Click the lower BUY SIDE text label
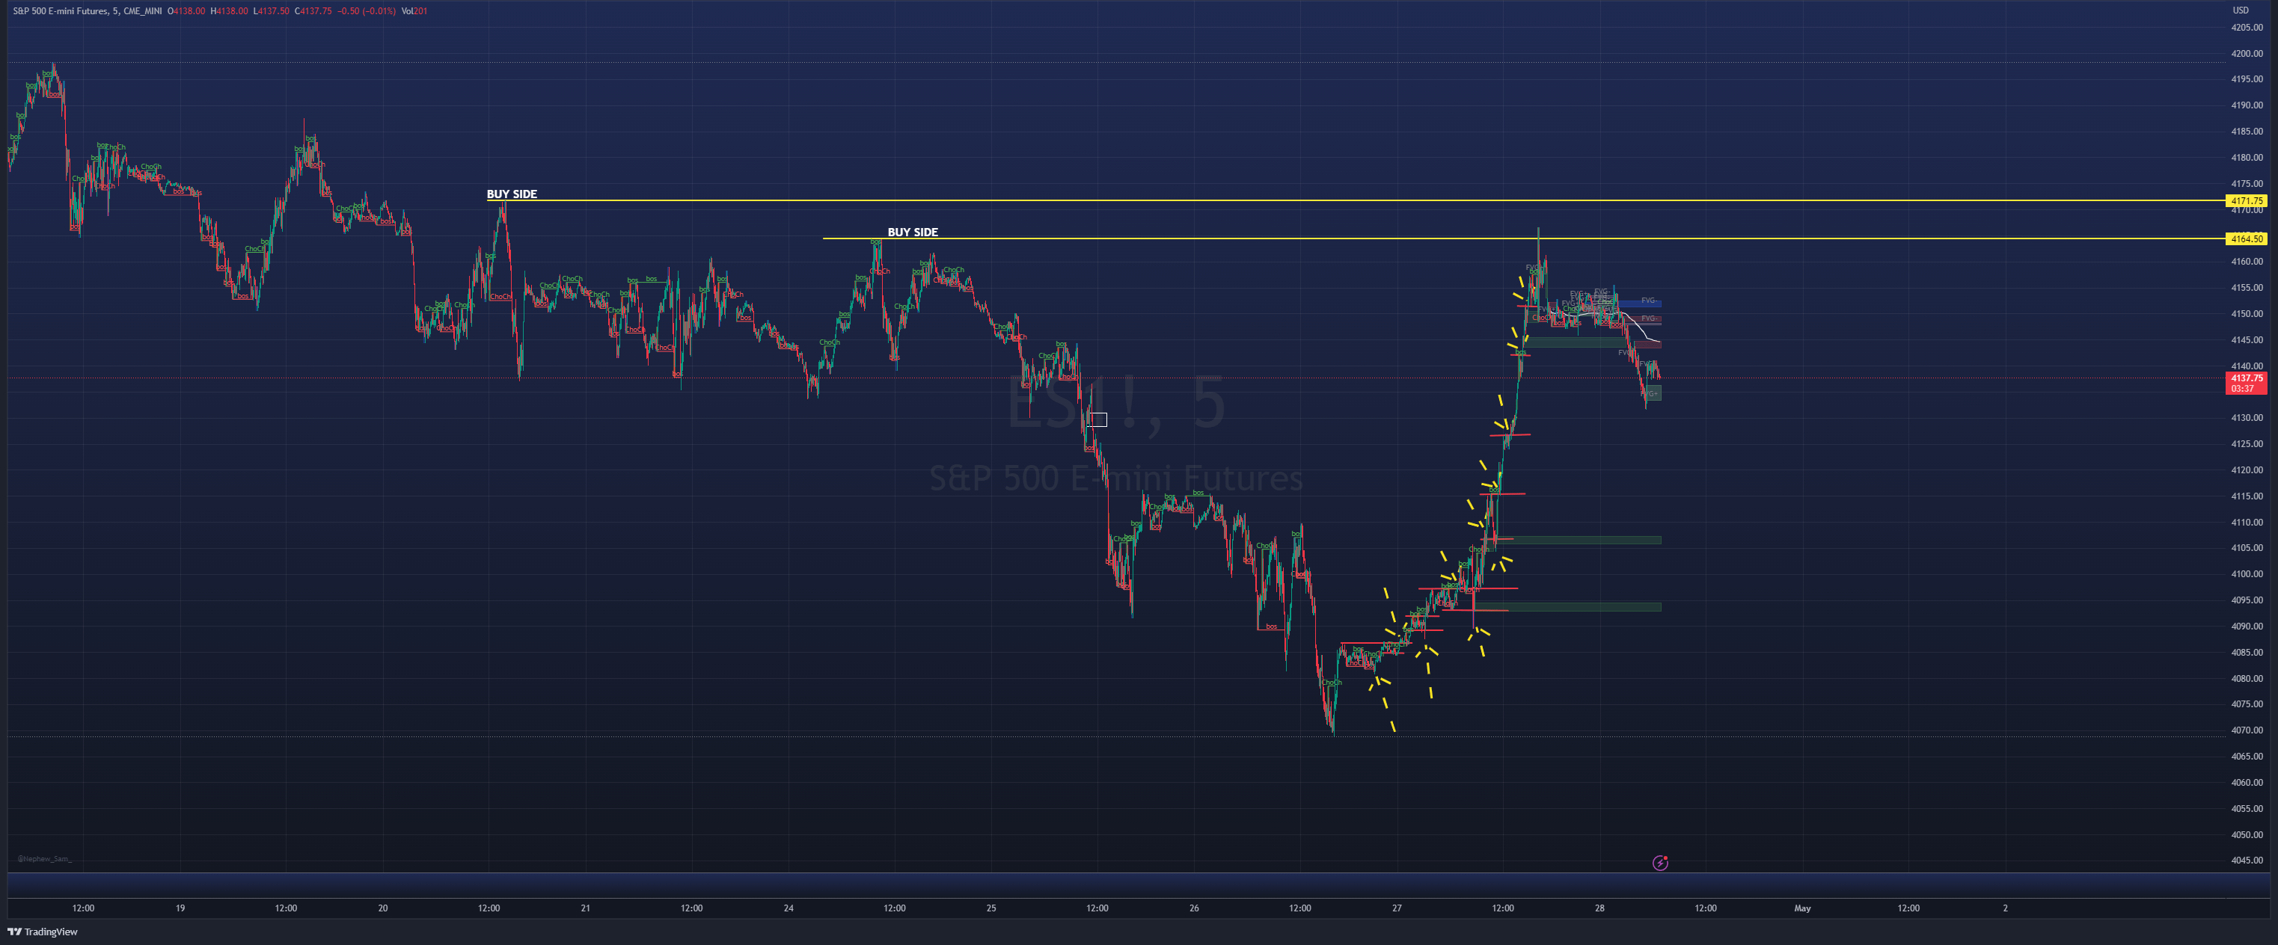Viewport: 2278px width, 945px height. [x=913, y=232]
